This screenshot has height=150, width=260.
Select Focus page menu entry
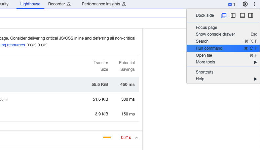pos(206,28)
